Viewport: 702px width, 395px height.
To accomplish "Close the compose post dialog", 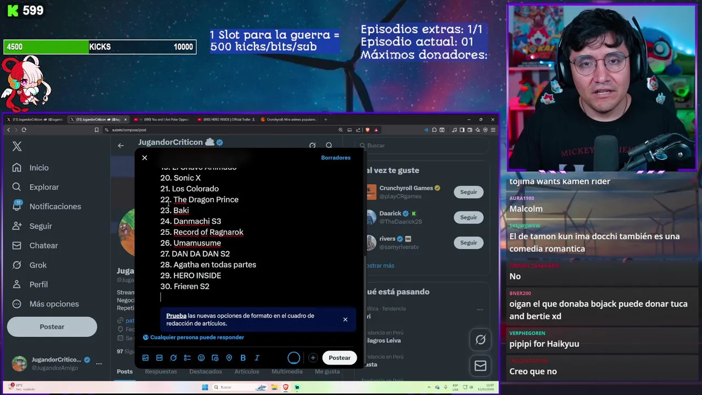I will (145, 158).
